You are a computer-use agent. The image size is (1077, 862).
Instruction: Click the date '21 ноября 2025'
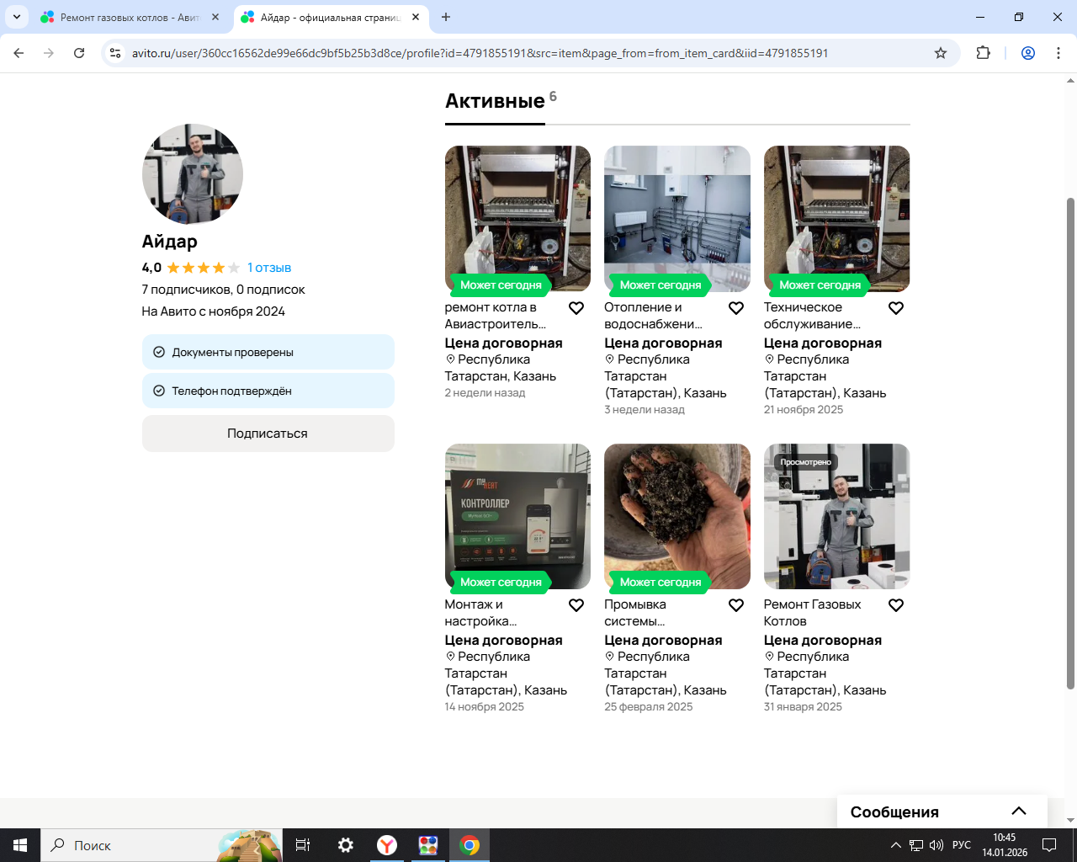pyautogui.click(x=804, y=410)
